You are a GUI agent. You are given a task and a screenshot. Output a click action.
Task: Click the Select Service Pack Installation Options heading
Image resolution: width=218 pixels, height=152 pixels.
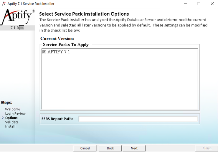84,14
